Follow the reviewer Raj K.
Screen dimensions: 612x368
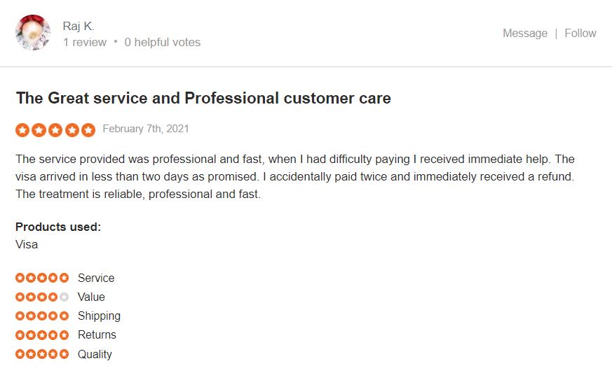tap(580, 33)
